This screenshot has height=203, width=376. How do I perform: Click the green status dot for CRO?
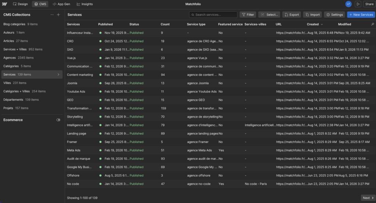(x=100, y=41)
